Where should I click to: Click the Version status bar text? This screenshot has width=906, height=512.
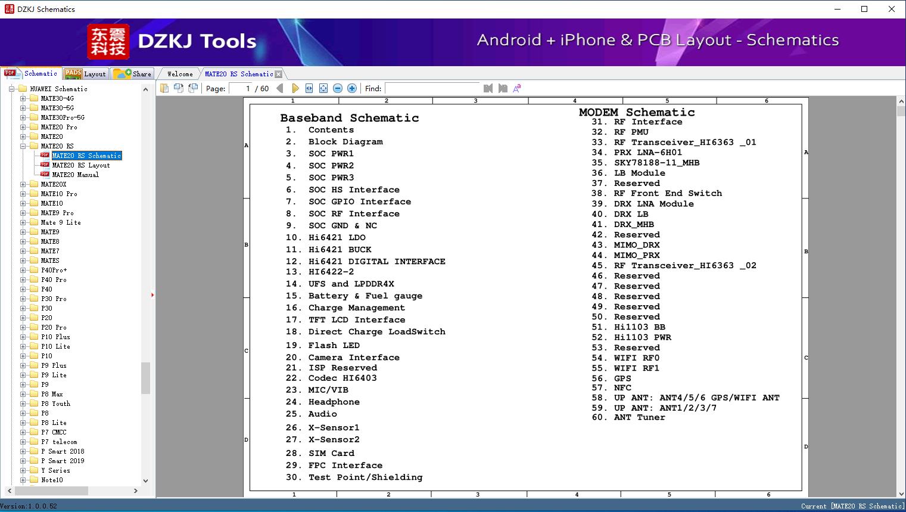coord(29,506)
